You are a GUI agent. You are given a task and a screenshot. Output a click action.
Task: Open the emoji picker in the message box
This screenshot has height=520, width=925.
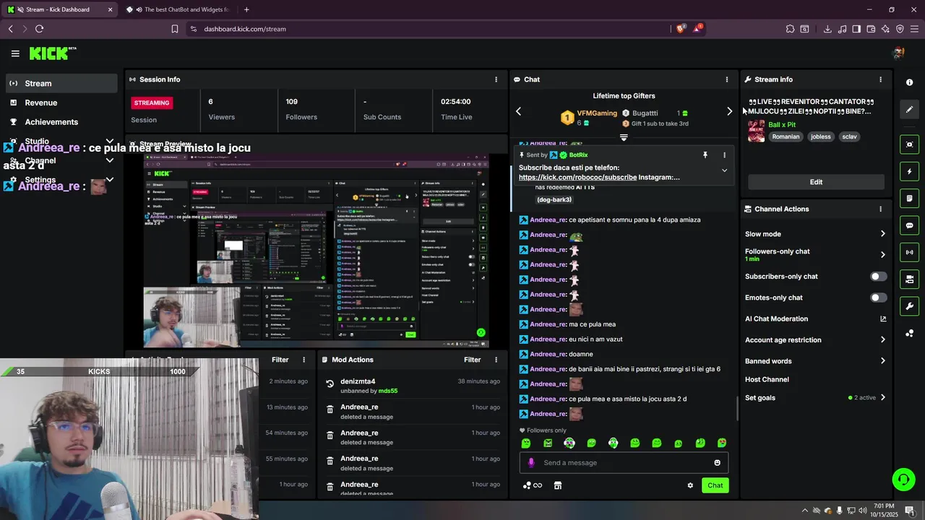718,463
